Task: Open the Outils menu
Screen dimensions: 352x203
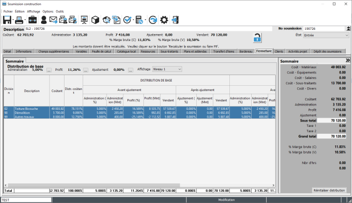Action: [60, 11]
